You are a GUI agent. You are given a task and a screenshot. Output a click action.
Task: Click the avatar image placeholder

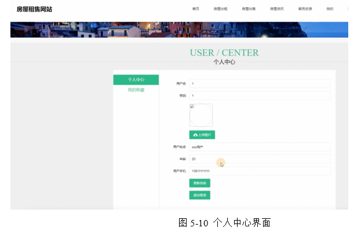click(201, 115)
